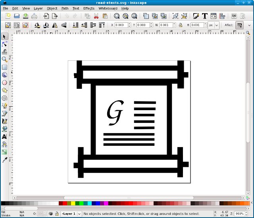Open the Path menu
254x218 pixels.
click(65, 8)
